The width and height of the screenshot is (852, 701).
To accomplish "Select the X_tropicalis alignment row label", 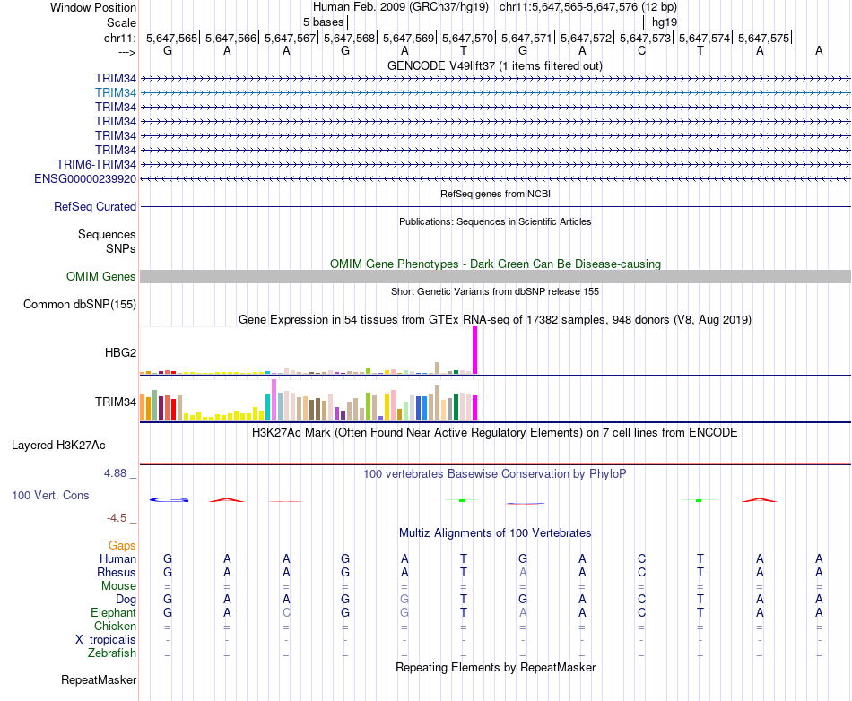I will (106, 640).
